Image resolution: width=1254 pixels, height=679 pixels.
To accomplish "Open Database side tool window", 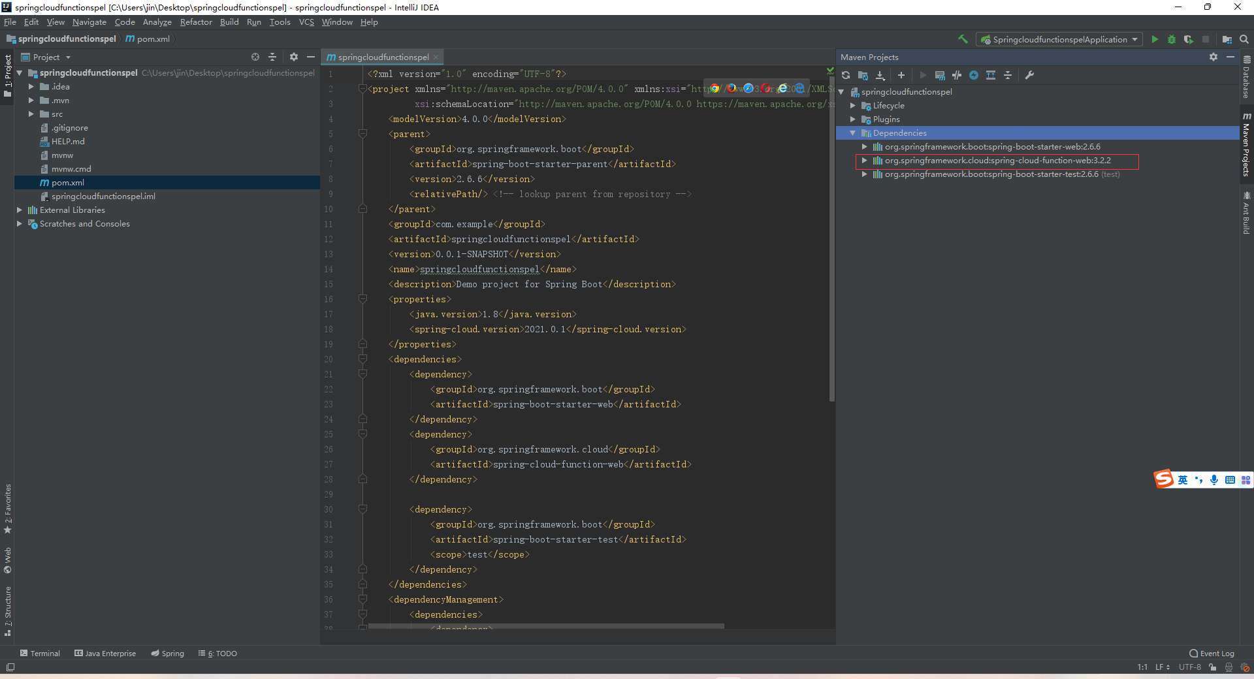I will 1247,76.
